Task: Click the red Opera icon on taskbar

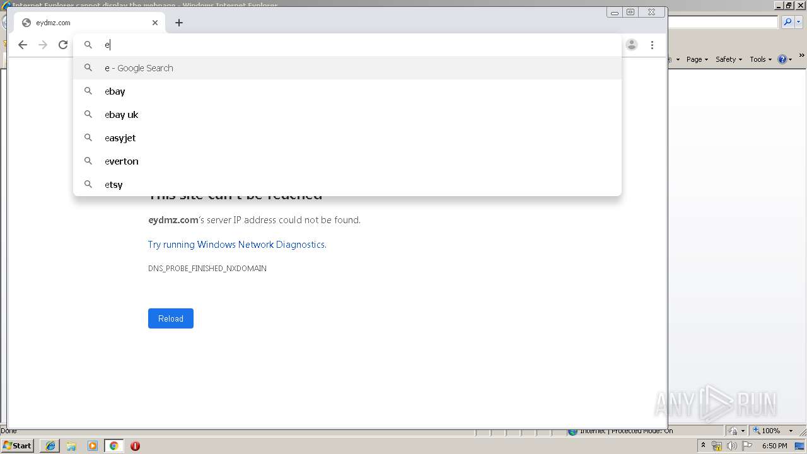Action: click(135, 446)
